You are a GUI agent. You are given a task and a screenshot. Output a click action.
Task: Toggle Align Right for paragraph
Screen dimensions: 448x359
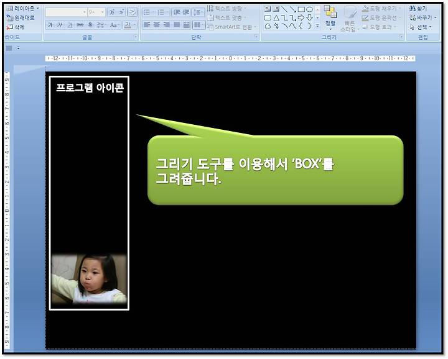click(x=167, y=25)
